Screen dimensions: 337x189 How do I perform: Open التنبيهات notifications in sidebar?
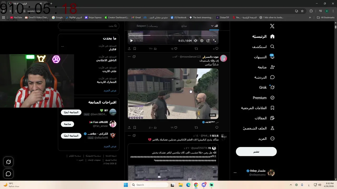(x=261, y=57)
